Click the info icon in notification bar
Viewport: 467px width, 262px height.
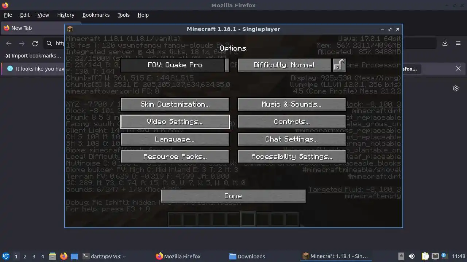coord(10,68)
